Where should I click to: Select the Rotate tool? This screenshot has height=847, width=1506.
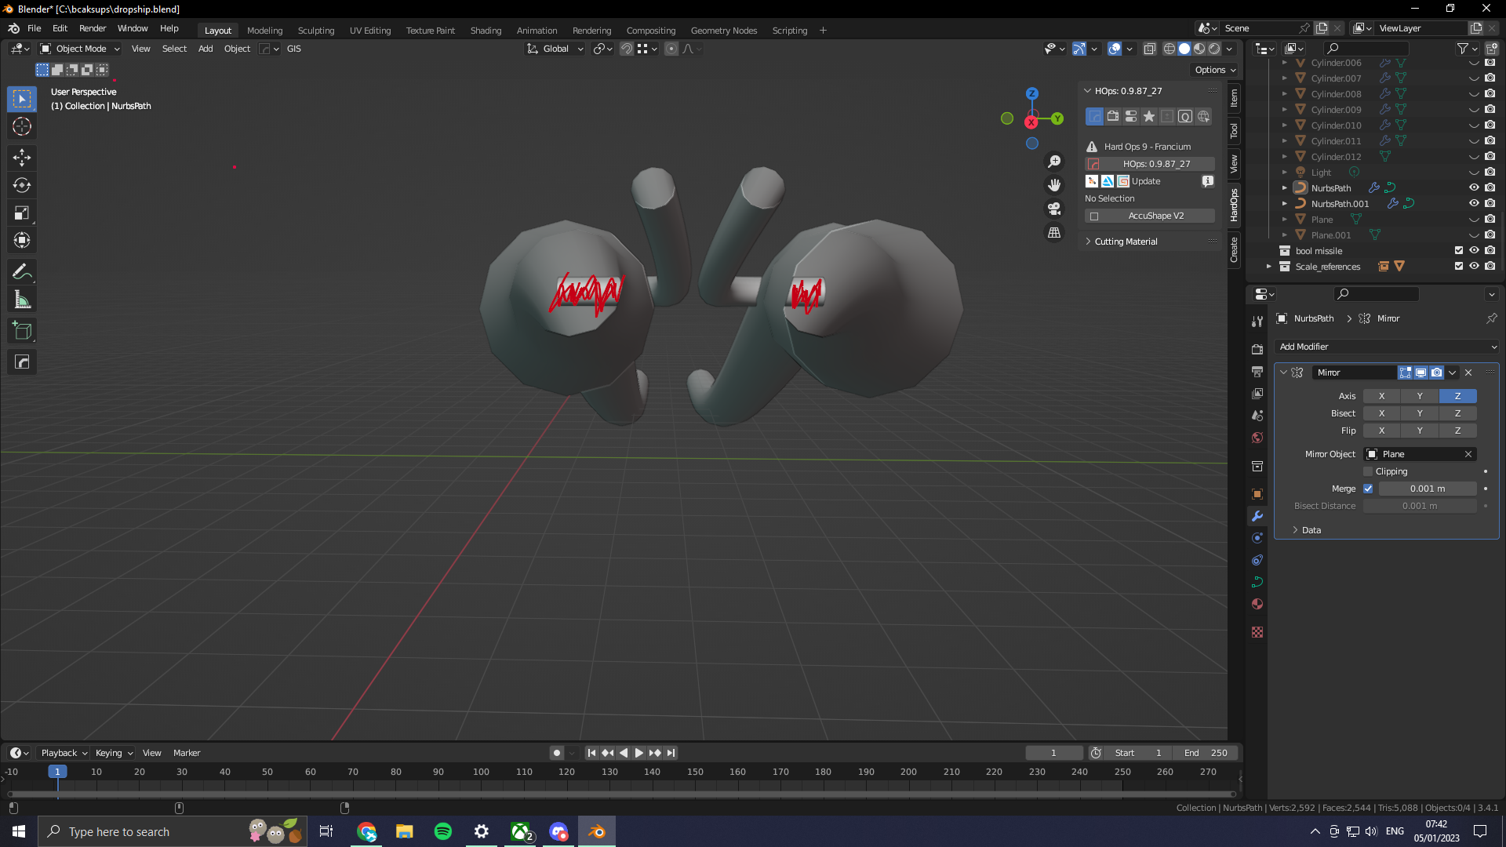coord(22,185)
